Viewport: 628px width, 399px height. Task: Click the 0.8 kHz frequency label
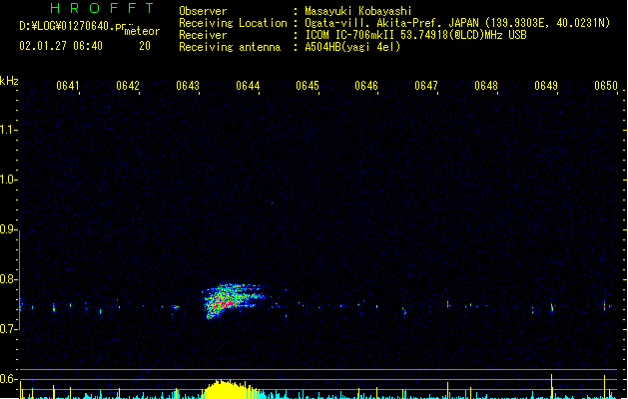[8, 279]
